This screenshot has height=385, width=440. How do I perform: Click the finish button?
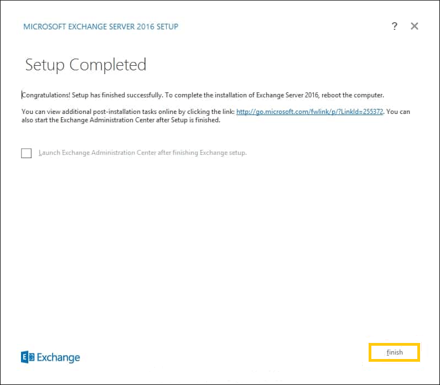coord(394,352)
